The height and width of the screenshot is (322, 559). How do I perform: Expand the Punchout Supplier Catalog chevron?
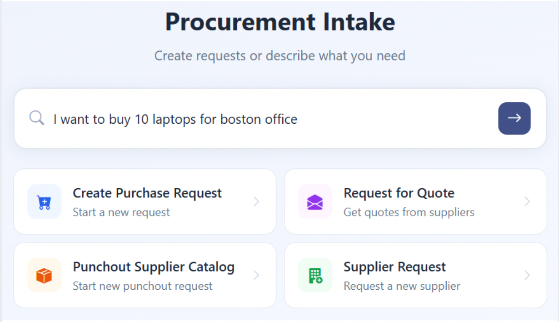[256, 275]
